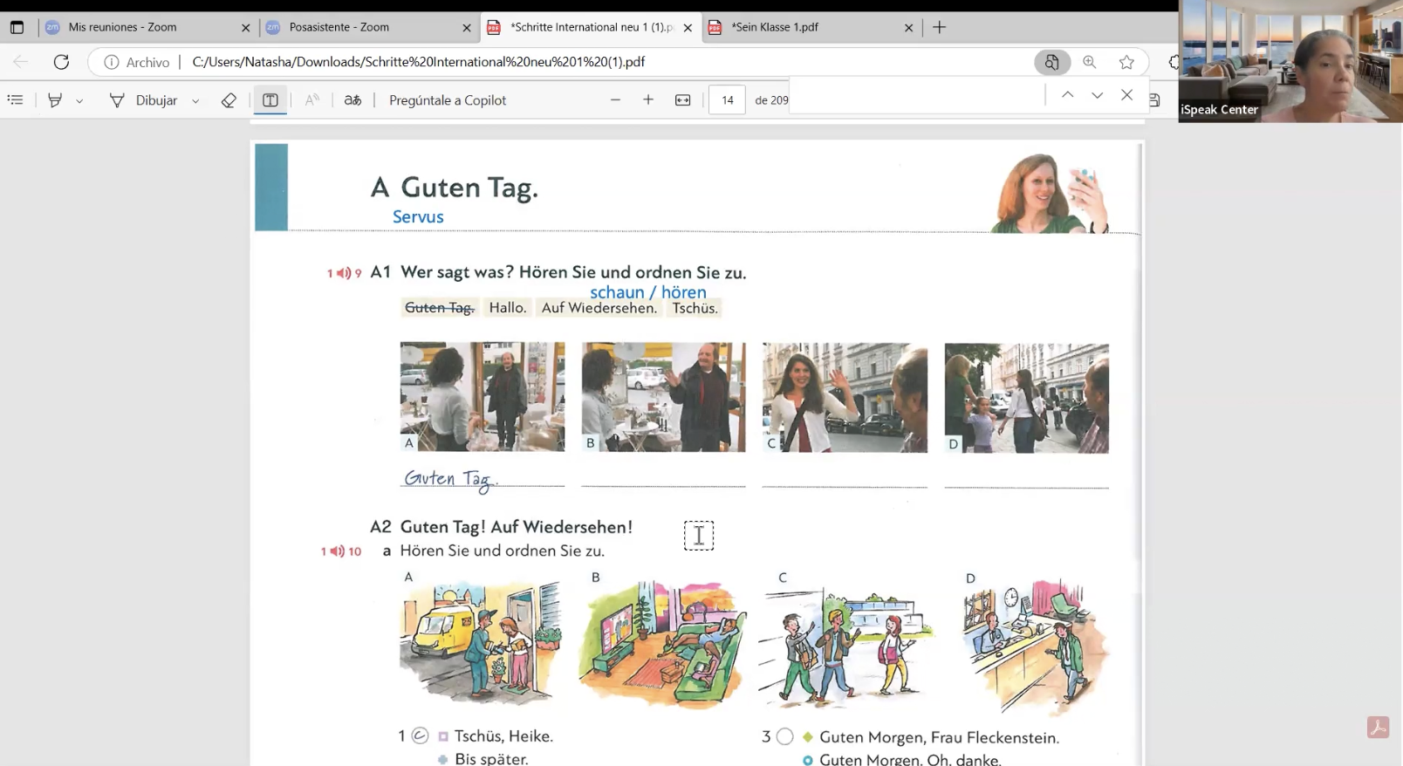Click the fit to width icon
1403x766 pixels.
683,100
